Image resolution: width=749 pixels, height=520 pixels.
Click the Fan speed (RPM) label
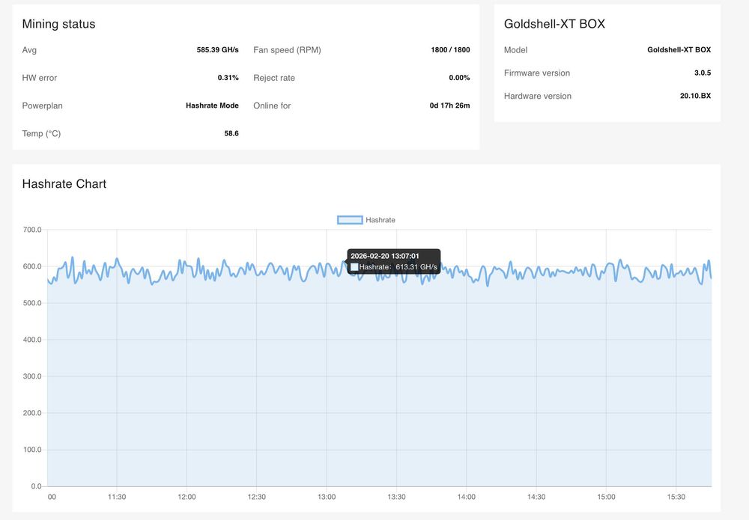click(x=287, y=49)
